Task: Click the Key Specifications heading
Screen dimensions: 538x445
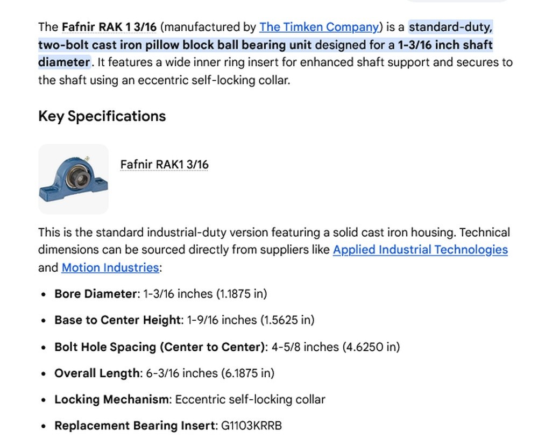Action: click(102, 116)
